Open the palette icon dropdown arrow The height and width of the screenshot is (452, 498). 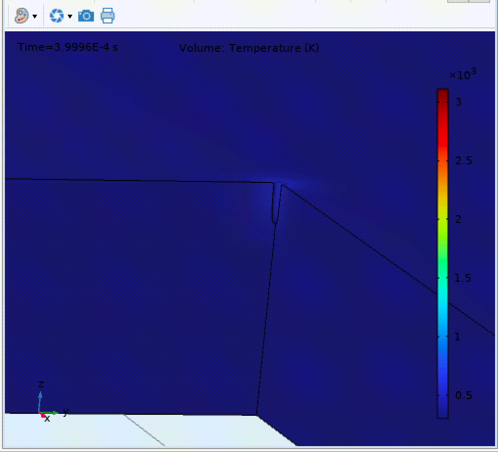(35, 17)
